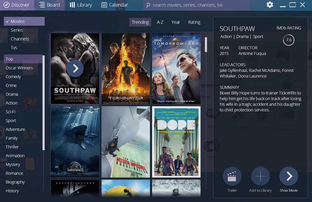Image resolution: width=312 pixels, height=202 pixels.
Task: Minimize the media app window
Action: pos(283,6)
